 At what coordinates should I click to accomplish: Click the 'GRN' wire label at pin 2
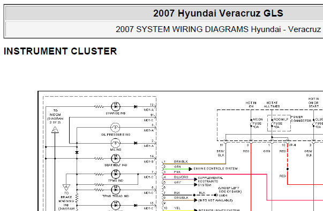[177, 167]
